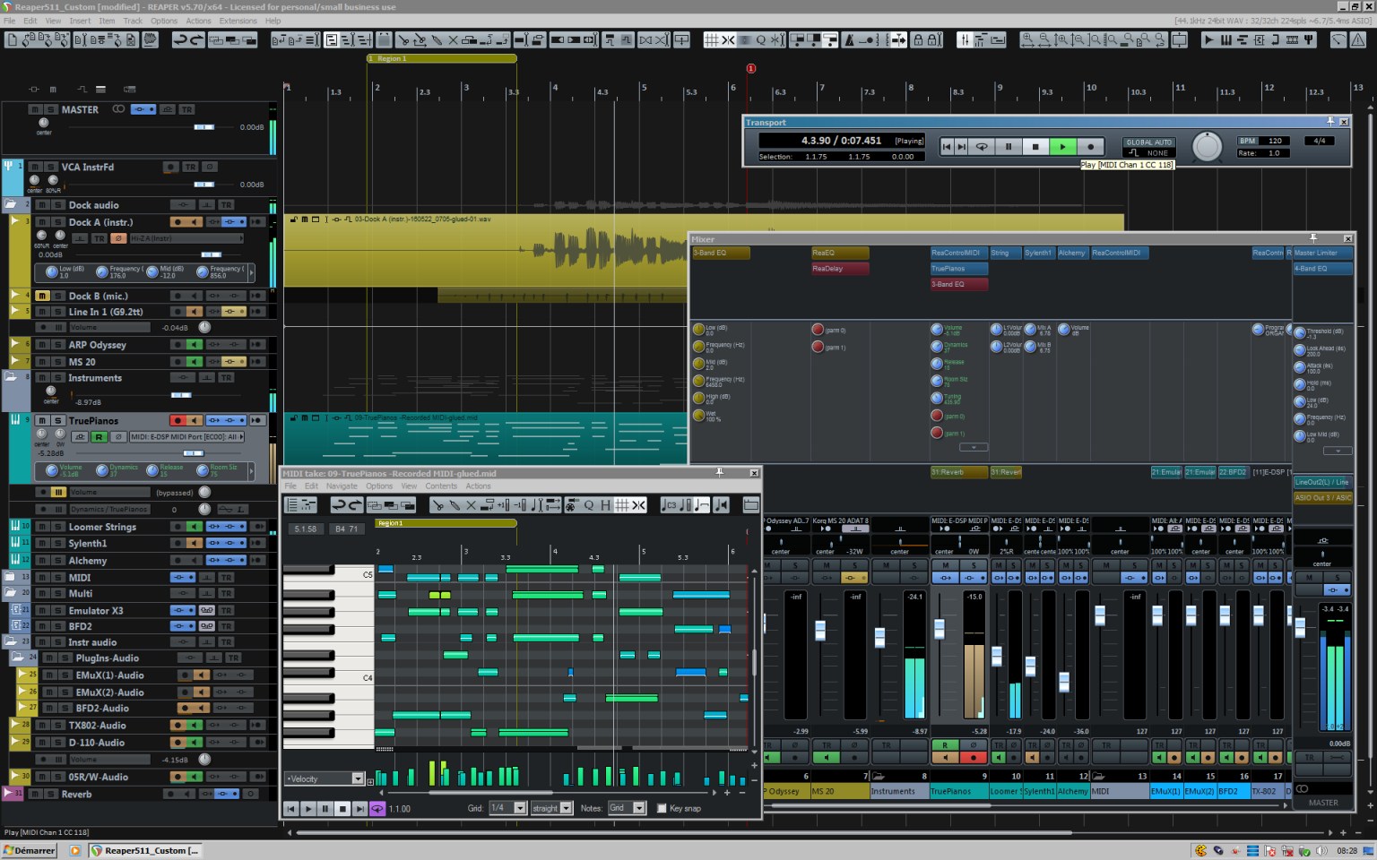Click the main toolbar undo icon

(x=180, y=39)
